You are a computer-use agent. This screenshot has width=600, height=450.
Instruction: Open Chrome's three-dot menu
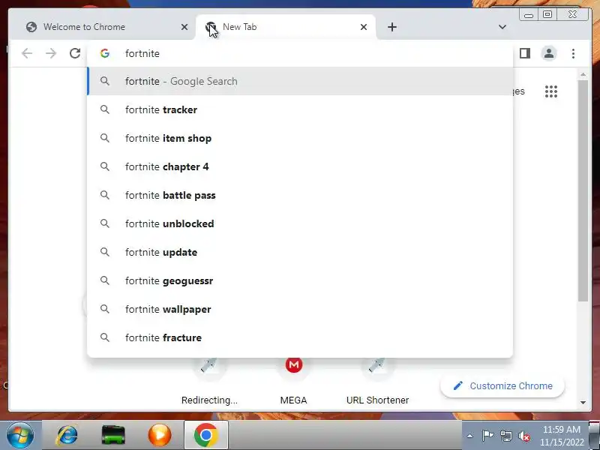(x=573, y=53)
